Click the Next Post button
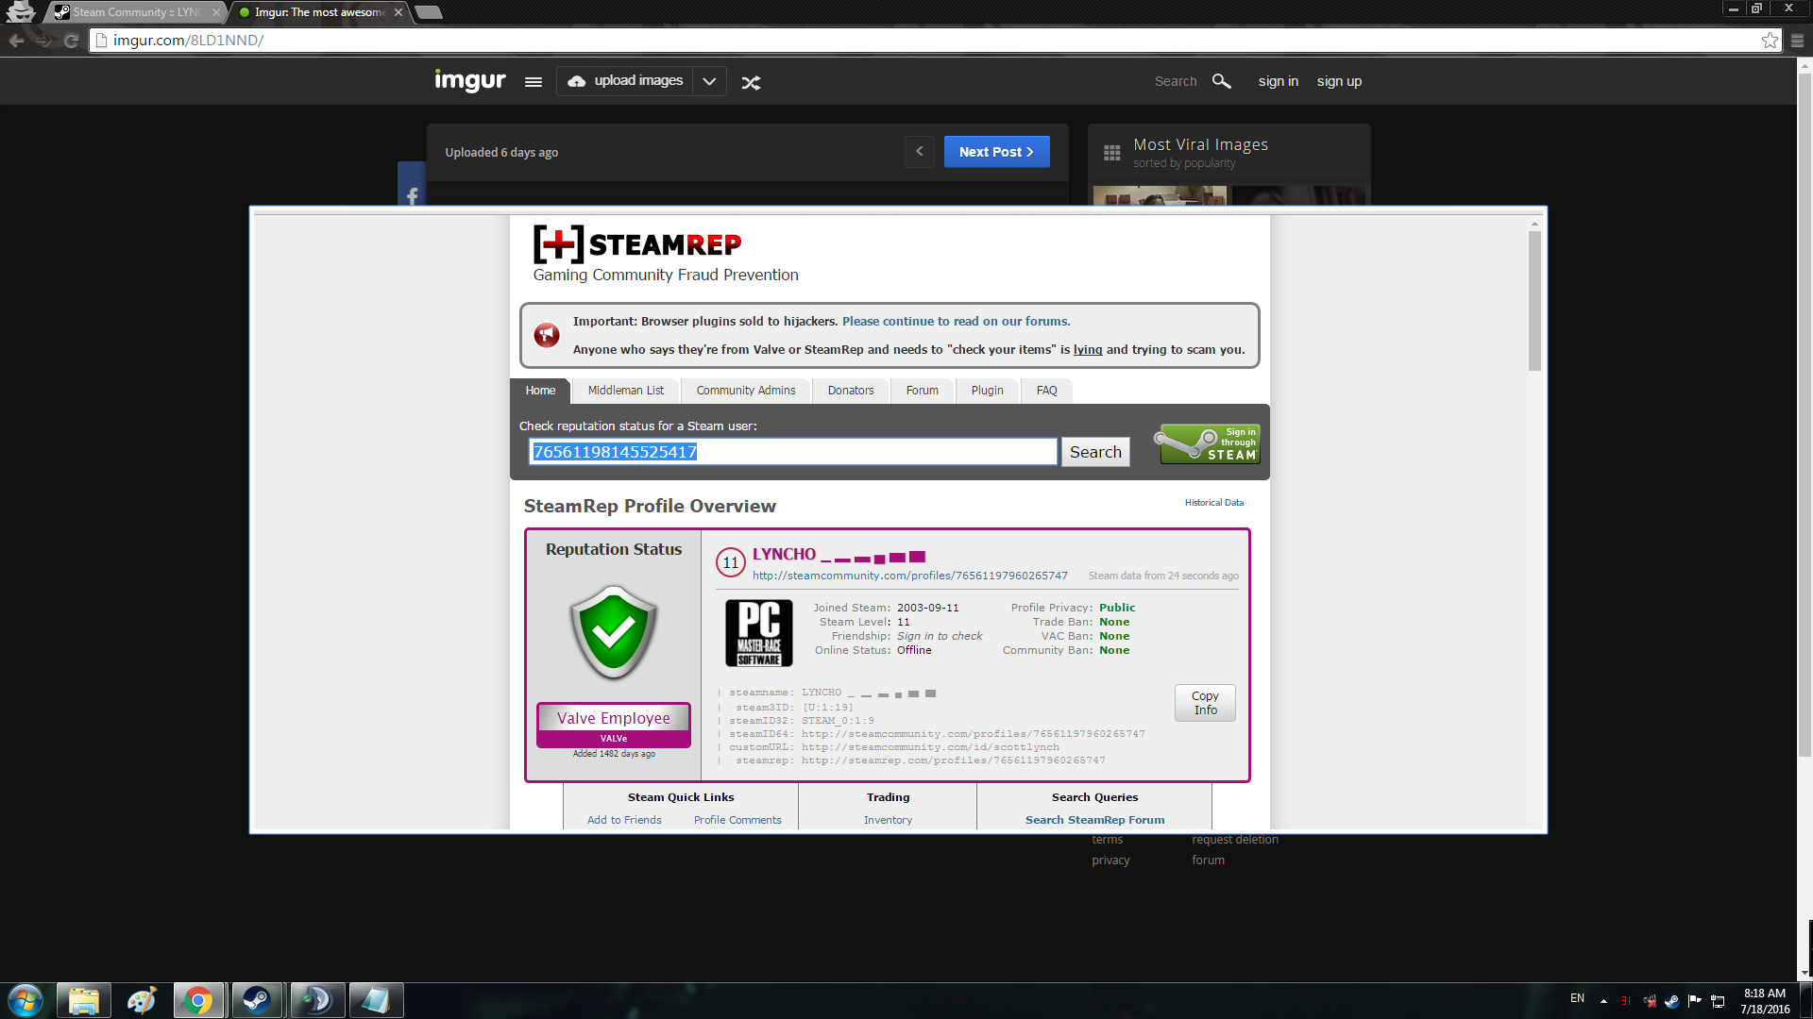Screen dimensions: 1813x1019 coord(996,152)
